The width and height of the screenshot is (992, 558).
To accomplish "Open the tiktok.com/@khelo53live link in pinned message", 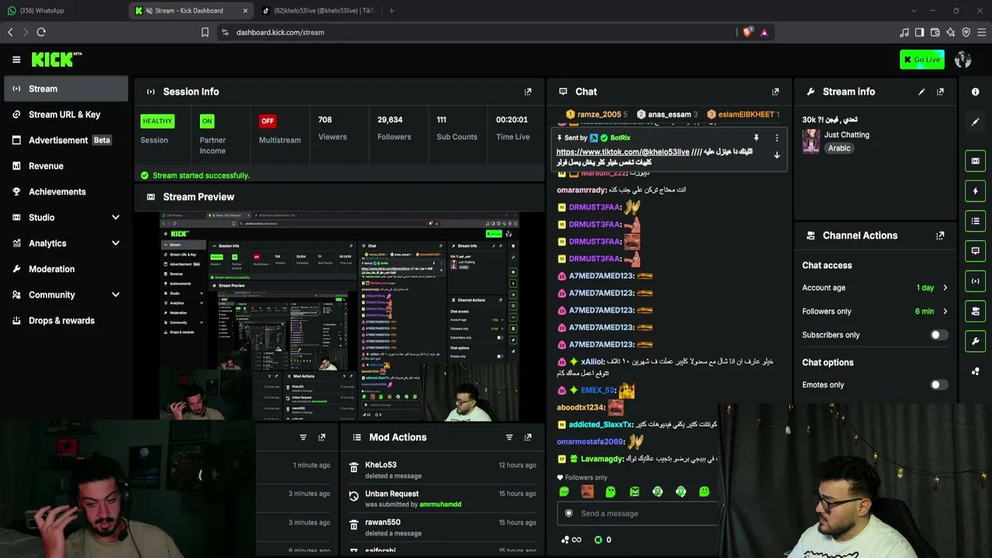I will tap(622, 152).
